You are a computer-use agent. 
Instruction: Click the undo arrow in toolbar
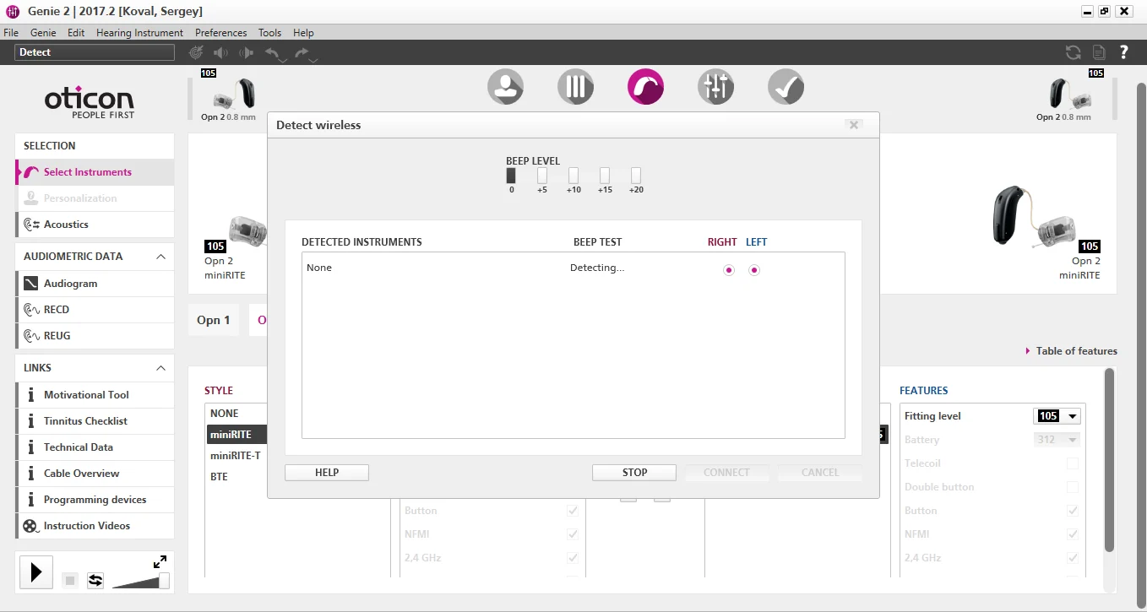274,53
